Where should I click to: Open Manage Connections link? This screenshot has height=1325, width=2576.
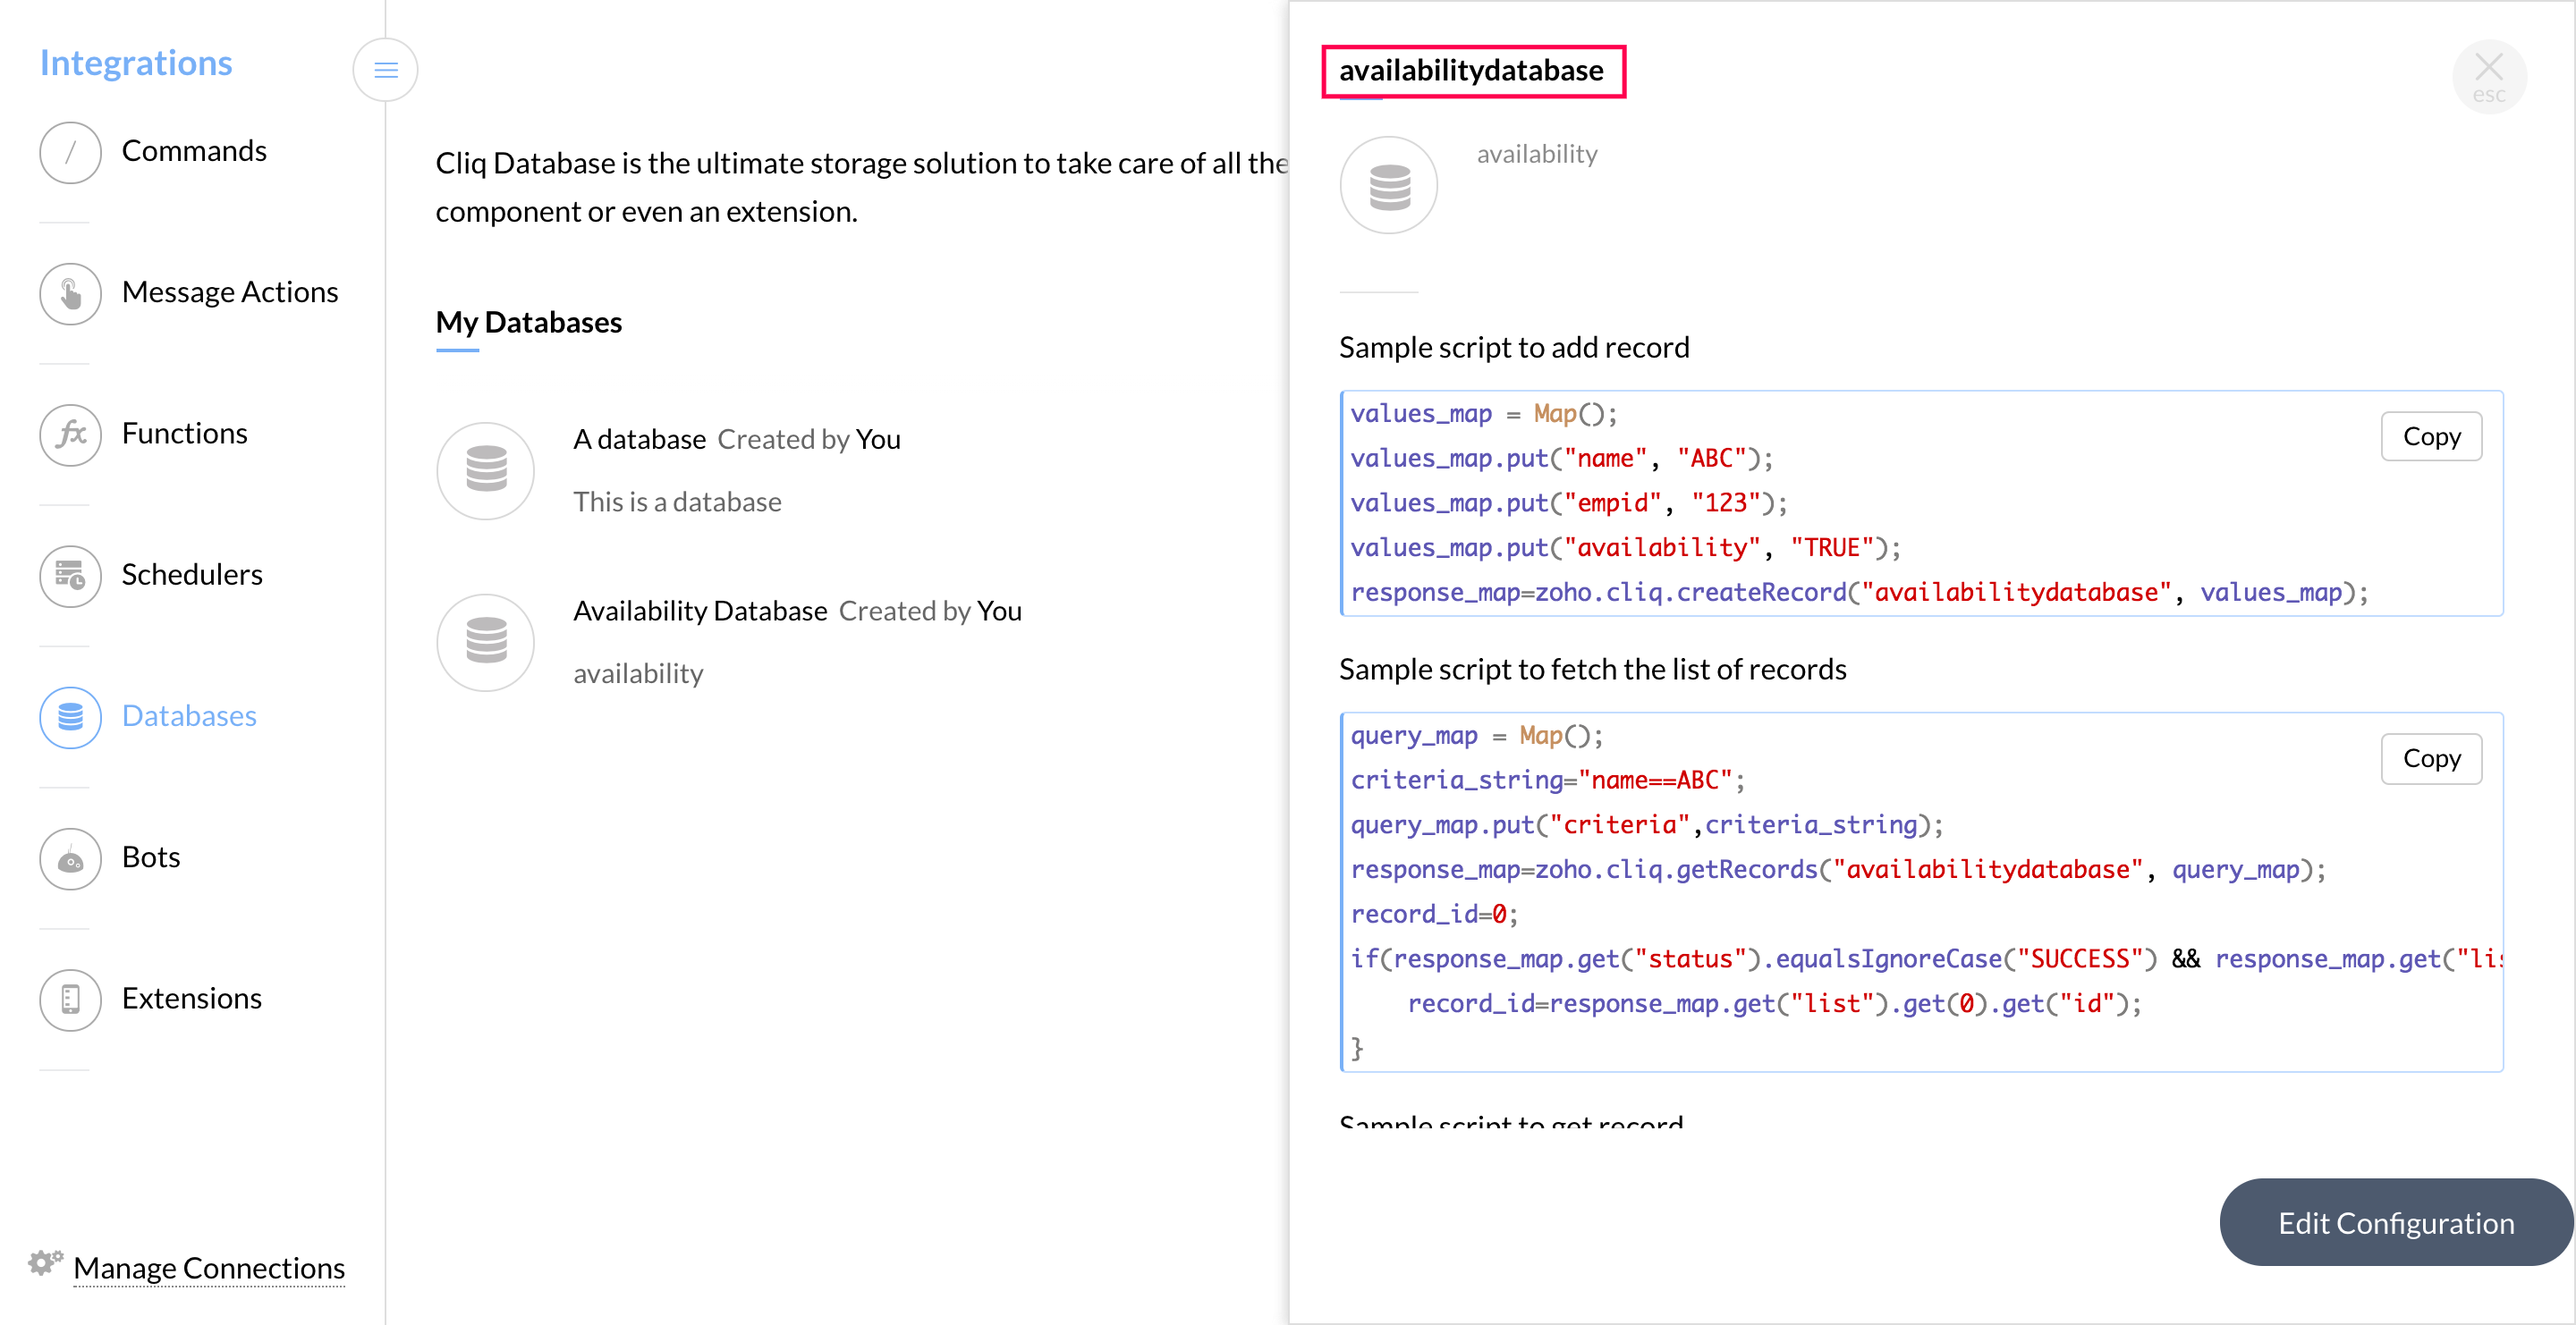pos(209,1267)
